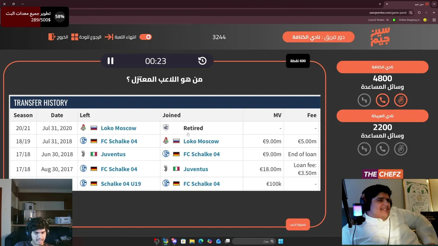
Task: Click the سين جيم site logo
Action: click(x=380, y=37)
